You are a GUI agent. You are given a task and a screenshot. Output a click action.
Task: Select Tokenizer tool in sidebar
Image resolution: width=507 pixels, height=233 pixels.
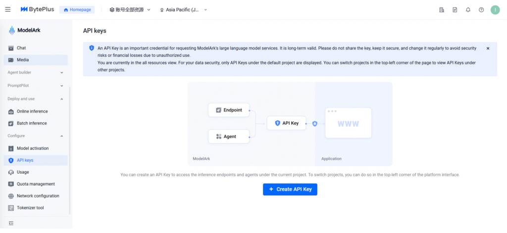pyautogui.click(x=30, y=208)
